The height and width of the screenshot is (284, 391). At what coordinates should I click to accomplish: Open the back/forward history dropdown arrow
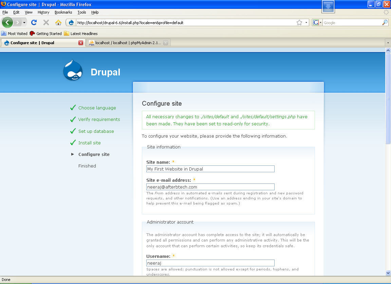coord(24,23)
